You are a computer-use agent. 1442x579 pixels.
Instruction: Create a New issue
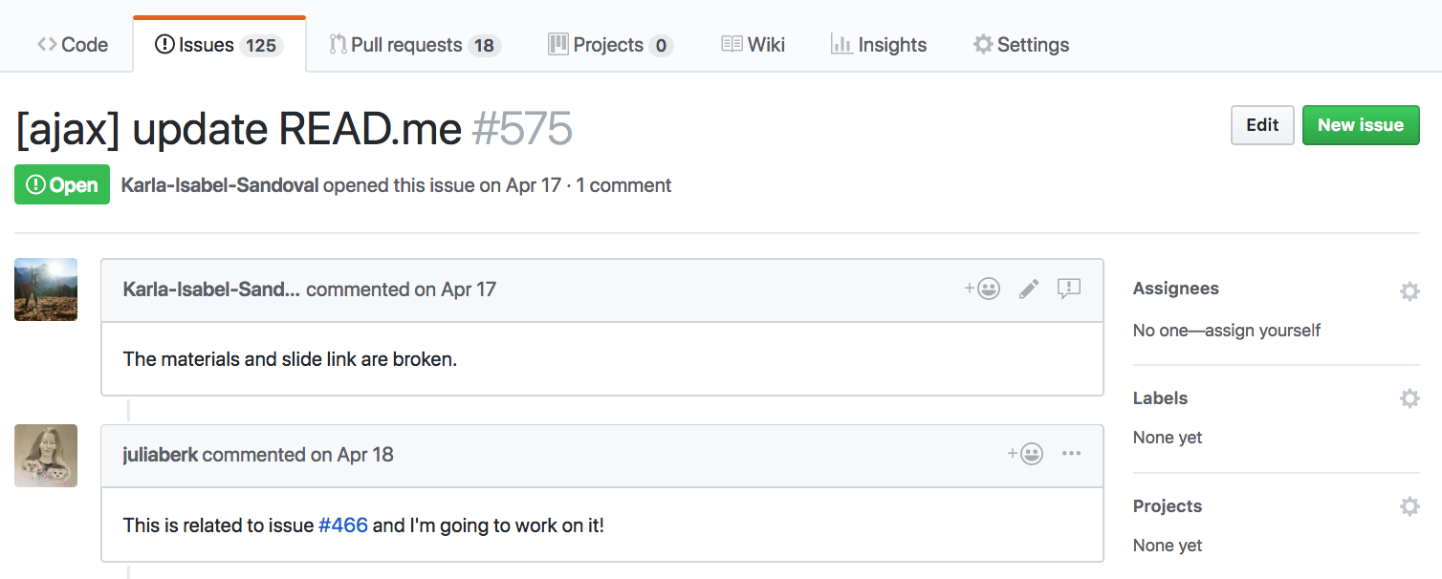[x=1360, y=125]
